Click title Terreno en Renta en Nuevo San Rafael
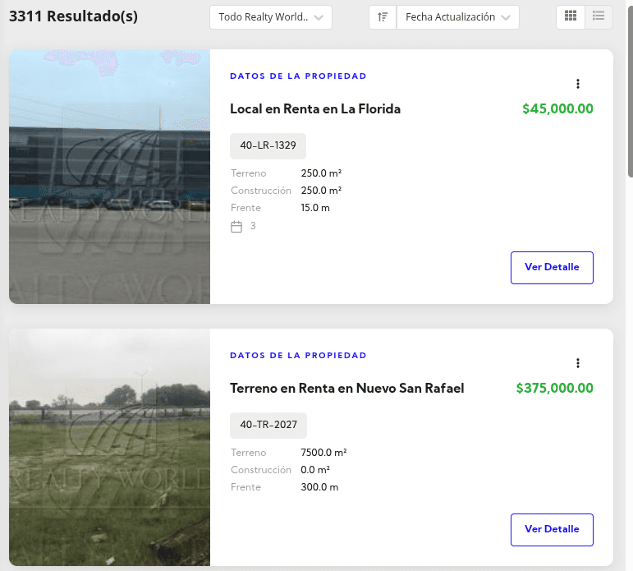Image resolution: width=633 pixels, height=571 pixels. coord(347,389)
